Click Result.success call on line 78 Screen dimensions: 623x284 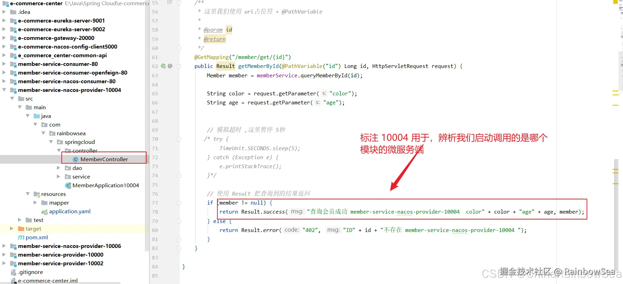263,212
